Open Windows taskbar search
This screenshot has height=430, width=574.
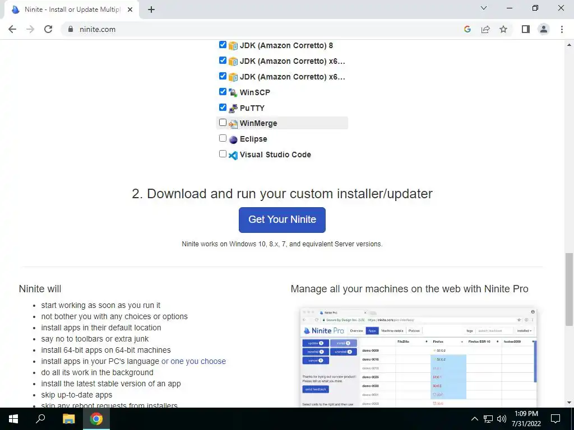click(40, 419)
